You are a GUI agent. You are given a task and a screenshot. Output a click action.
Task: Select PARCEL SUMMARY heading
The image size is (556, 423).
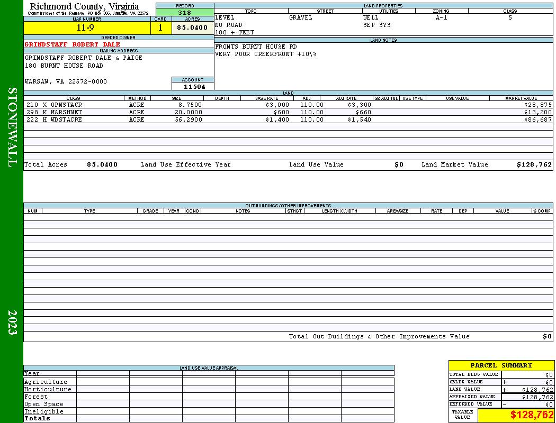click(501, 366)
